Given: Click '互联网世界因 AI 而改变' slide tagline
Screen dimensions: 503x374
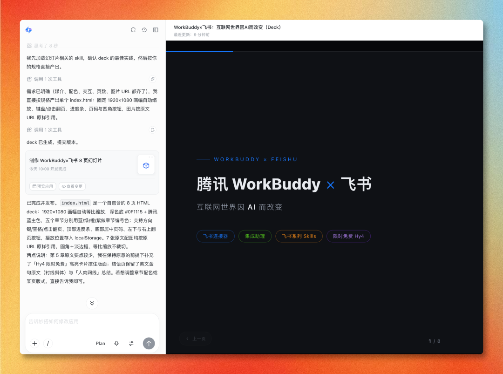Looking at the screenshot, I should [x=239, y=207].
